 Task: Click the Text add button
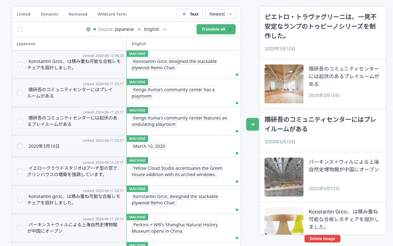pos(190,14)
